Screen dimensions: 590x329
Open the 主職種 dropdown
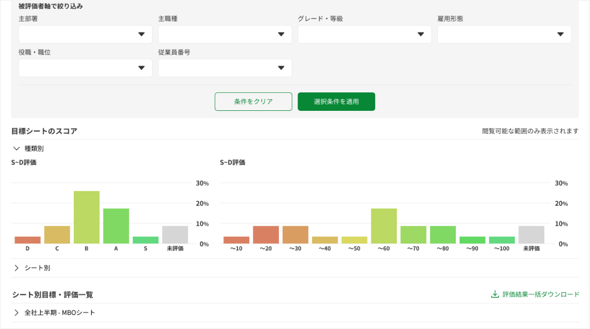225,34
